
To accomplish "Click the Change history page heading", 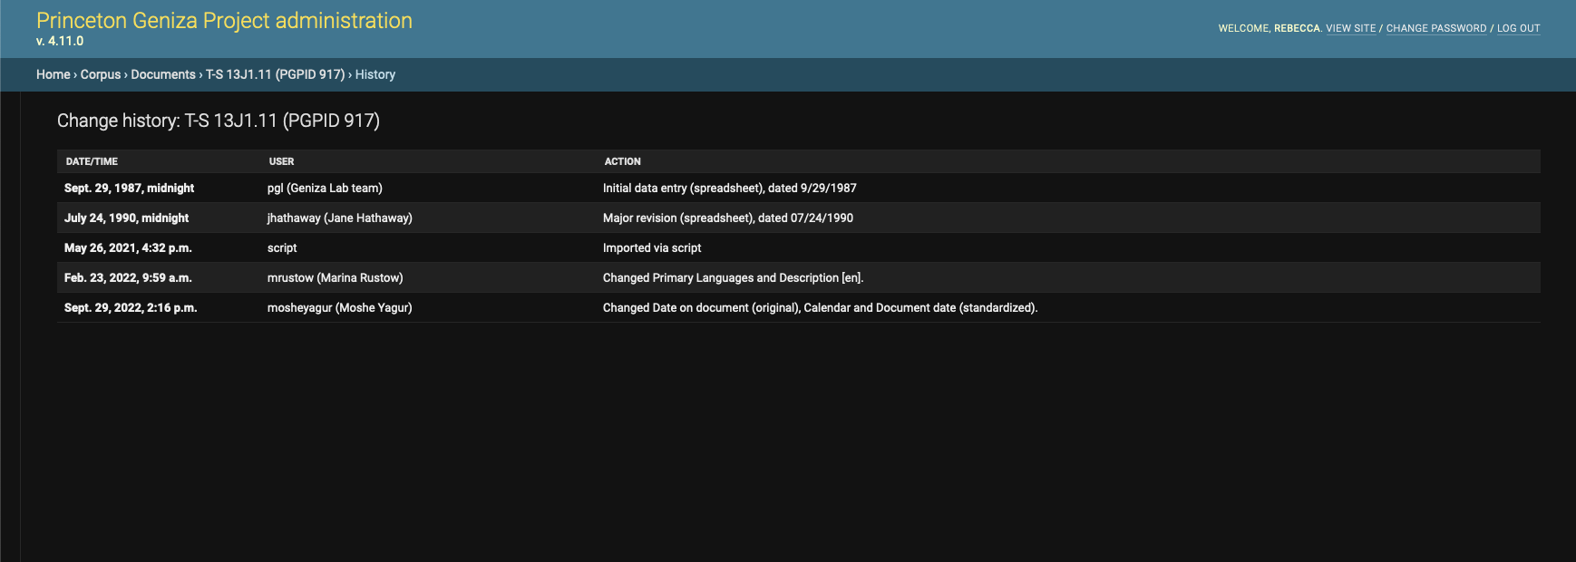I will 218,121.
